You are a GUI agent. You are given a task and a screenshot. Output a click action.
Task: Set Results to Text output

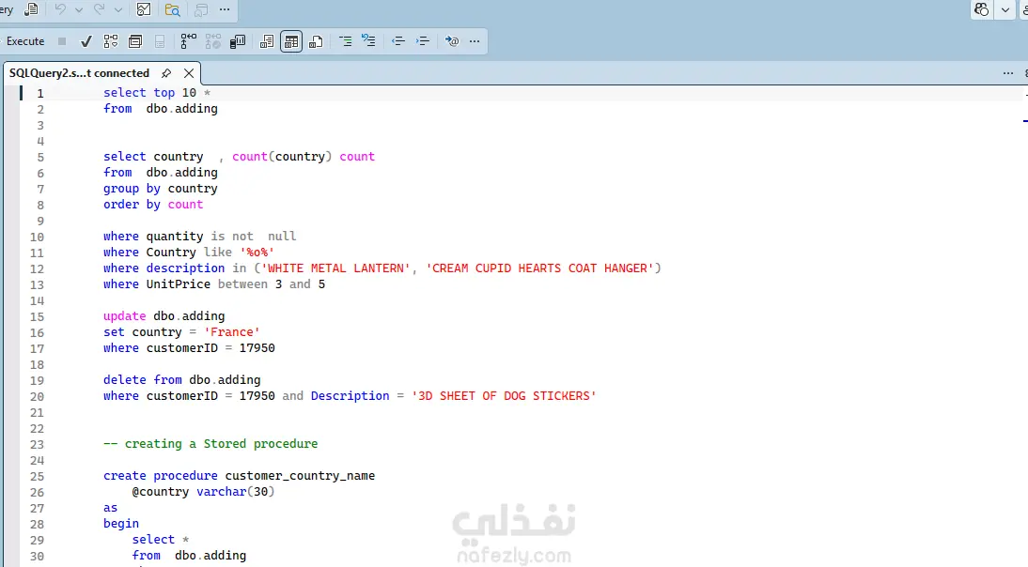tap(266, 41)
